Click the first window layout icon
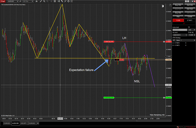This screenshot has width=196, height=128. 186,1
